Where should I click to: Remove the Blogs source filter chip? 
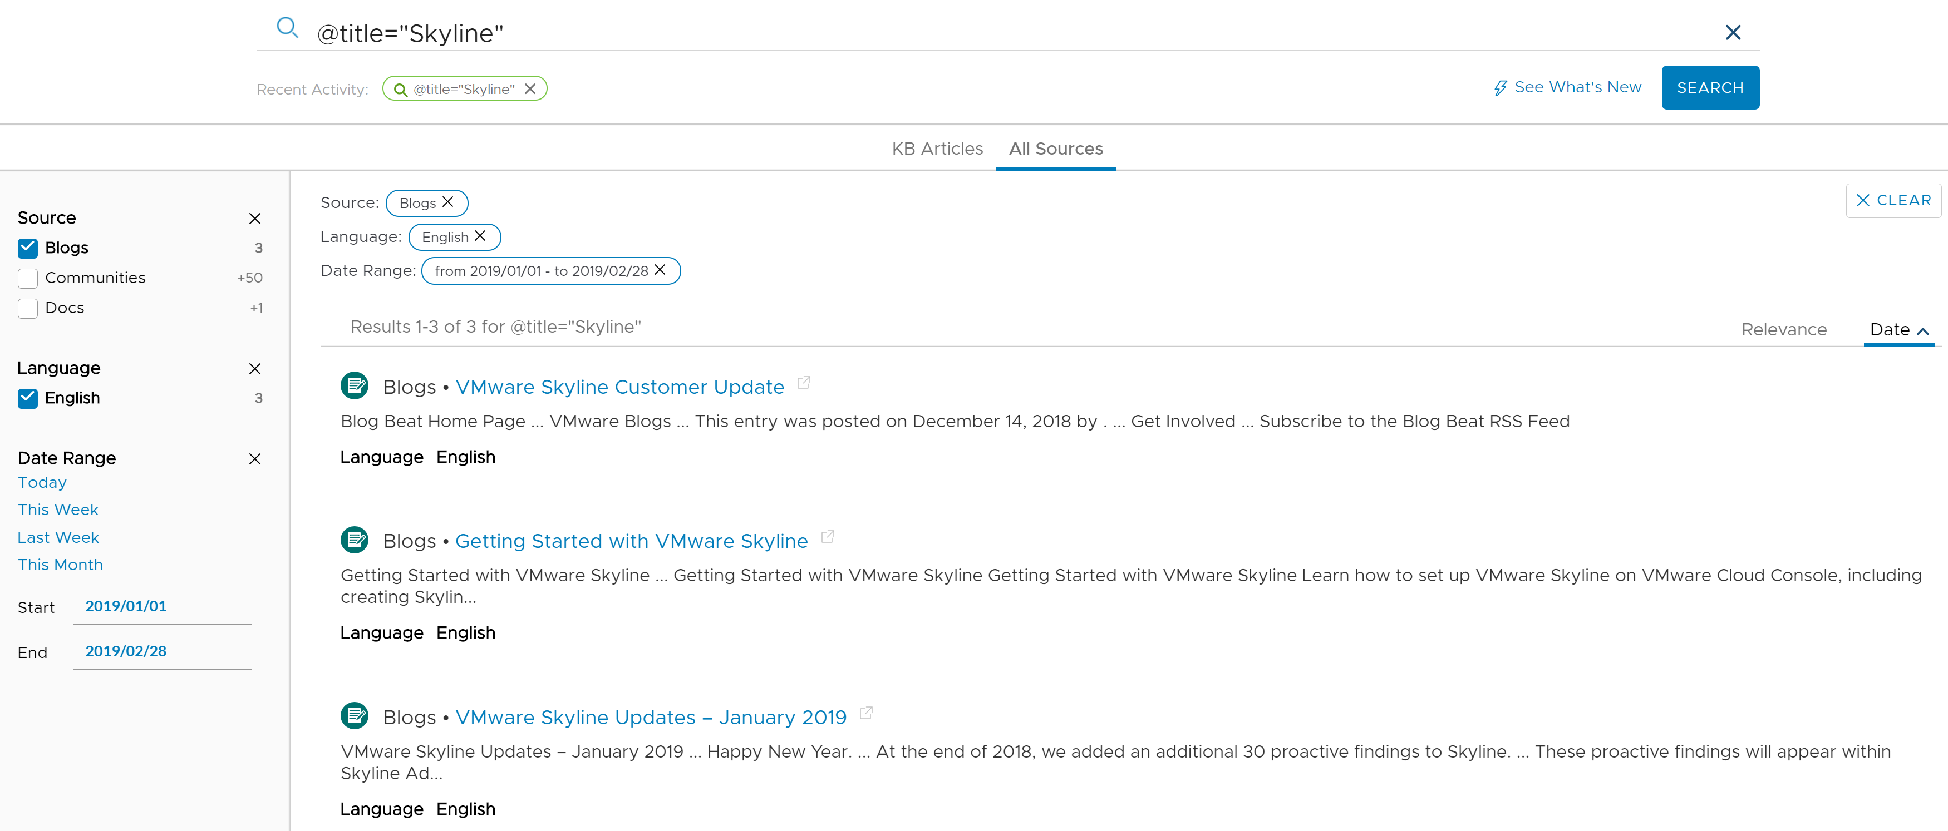(447, 202)
